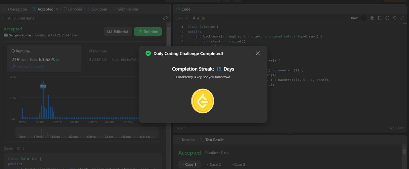Click the Code panel header icon

[x=178, y=9]
